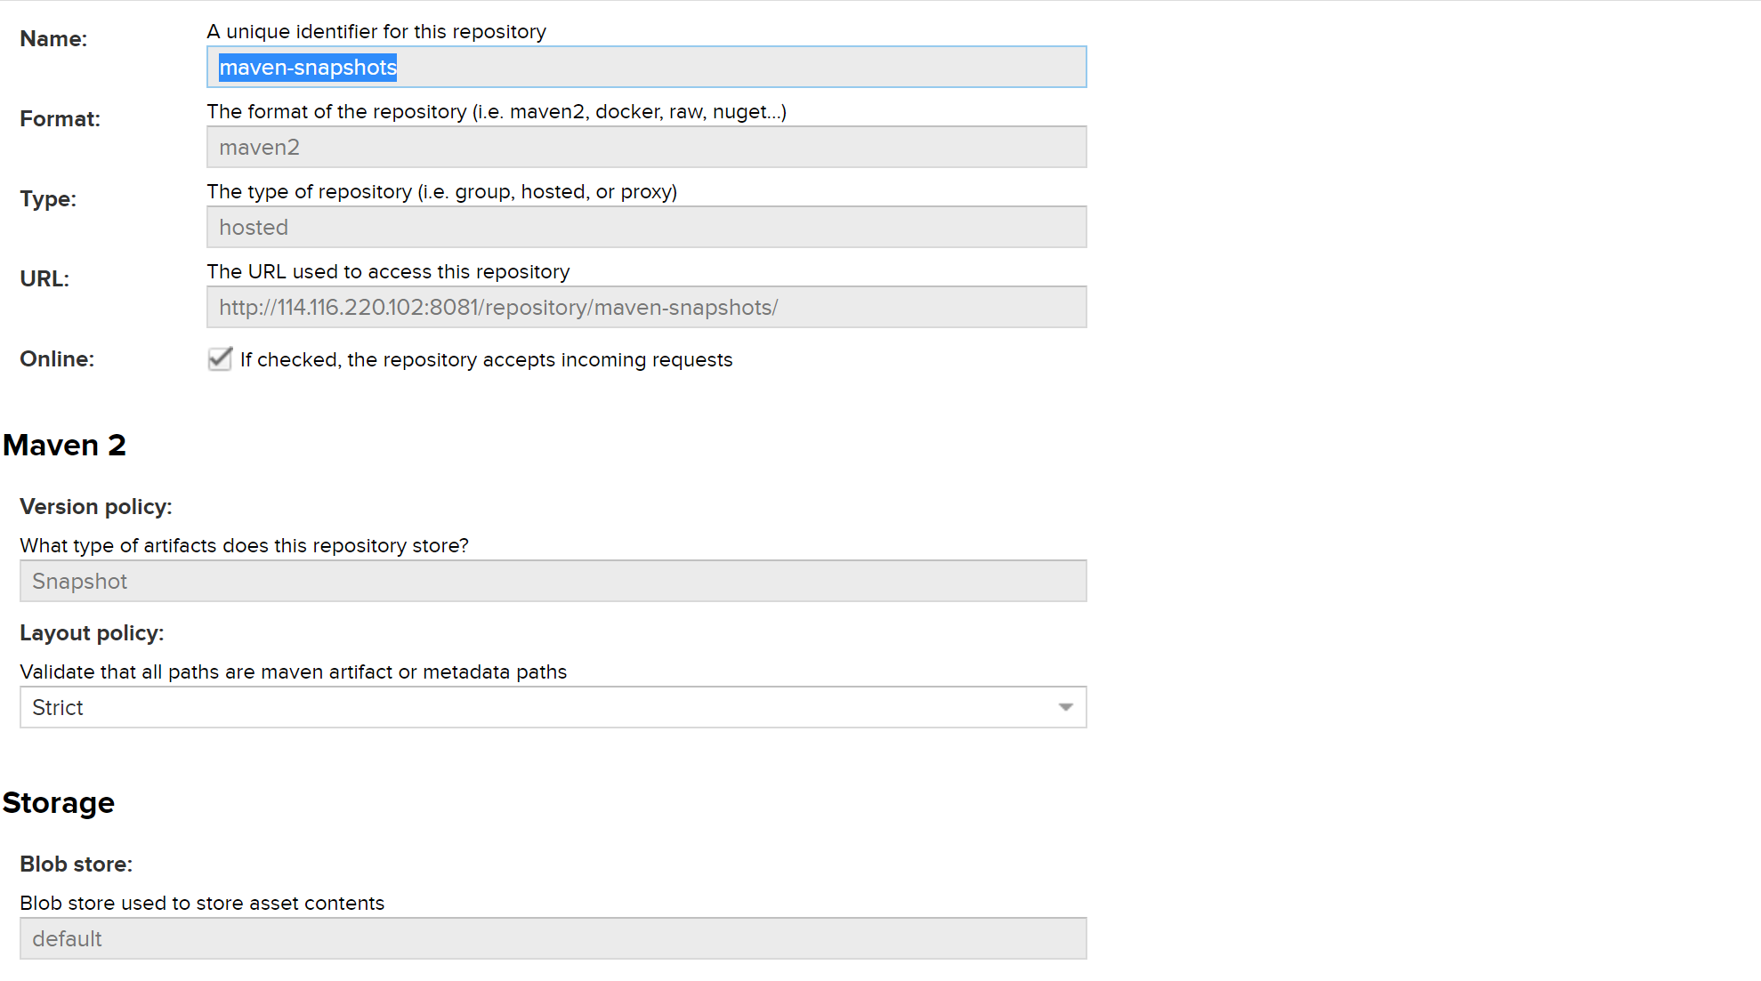This screenshot has height=981, width=1761.
Task: Click the 'default' Blob store field
Action: tap(553, 938)
